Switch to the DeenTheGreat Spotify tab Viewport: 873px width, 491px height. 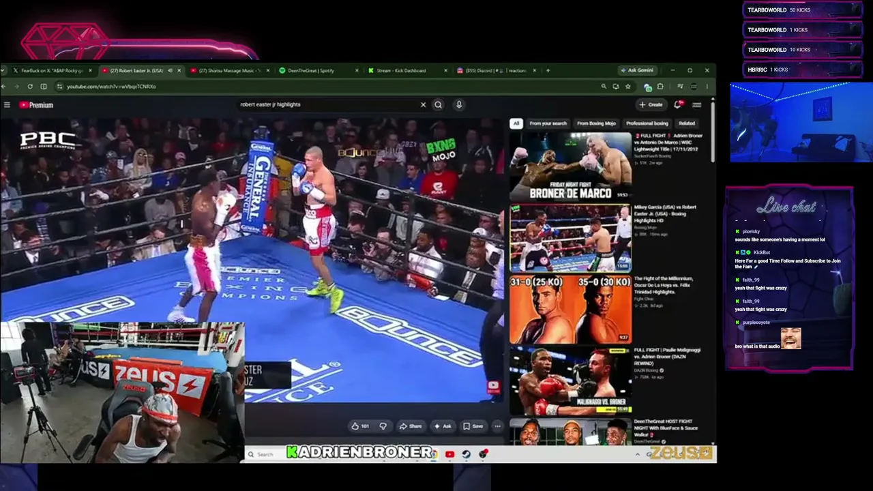315,70
